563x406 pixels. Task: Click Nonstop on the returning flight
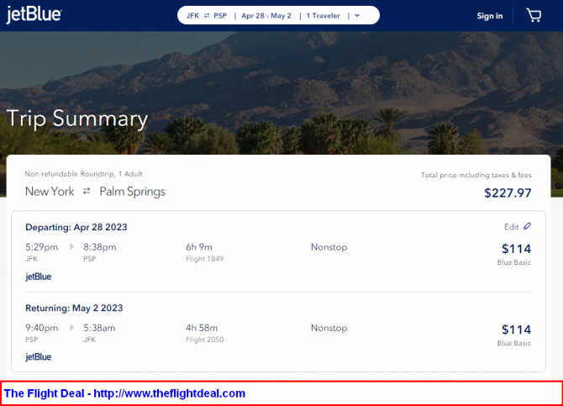tap(329, 328)
